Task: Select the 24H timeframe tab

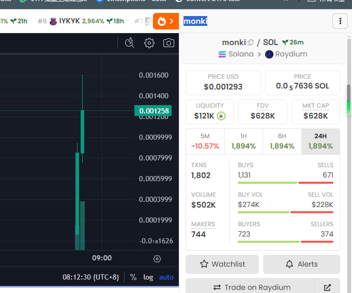Action: (x=320, y=141)
